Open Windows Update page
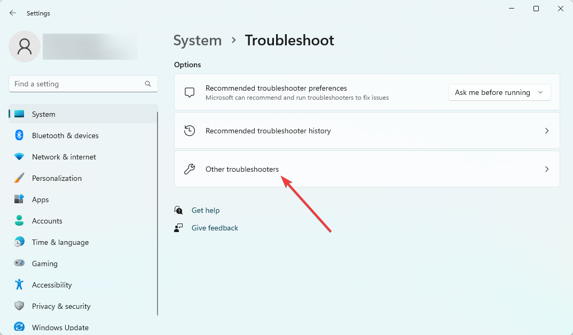The height and width of the screenshot is (335, 573). [83, 328]
